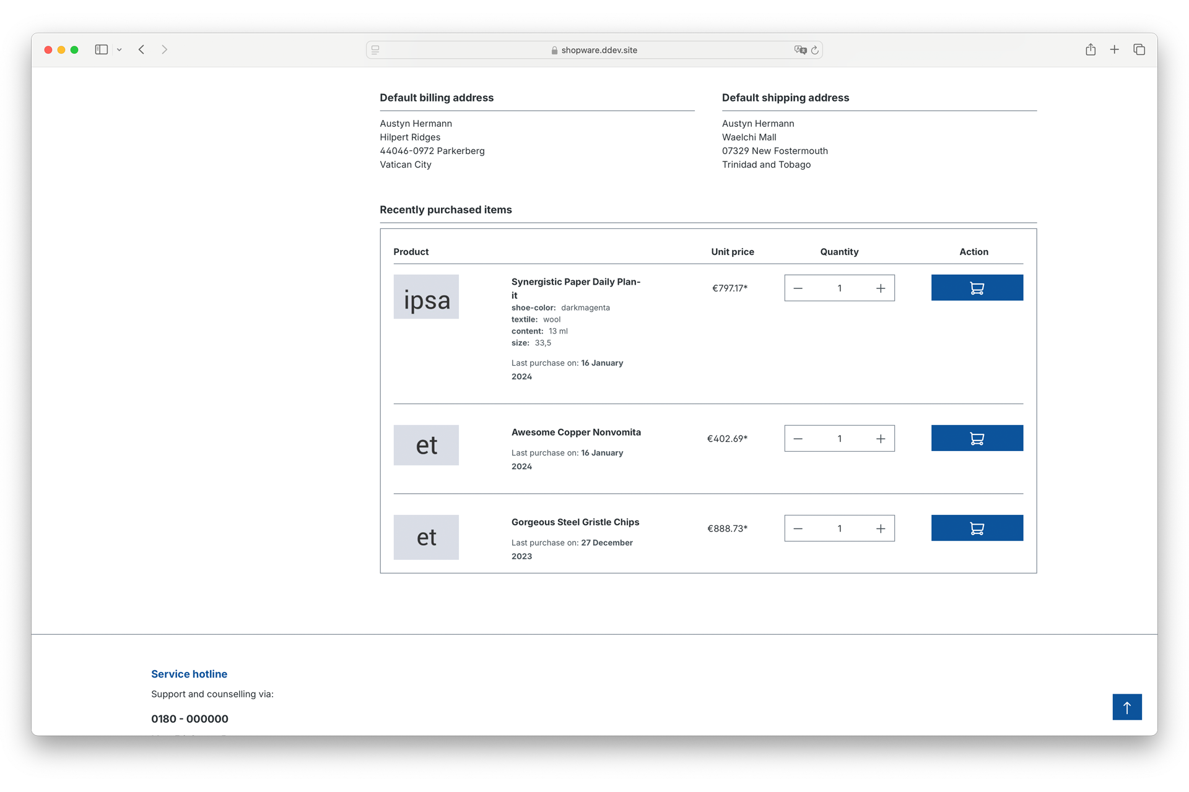Click content 13 ml attribute
1189x792 pixels.
point(539,331)
